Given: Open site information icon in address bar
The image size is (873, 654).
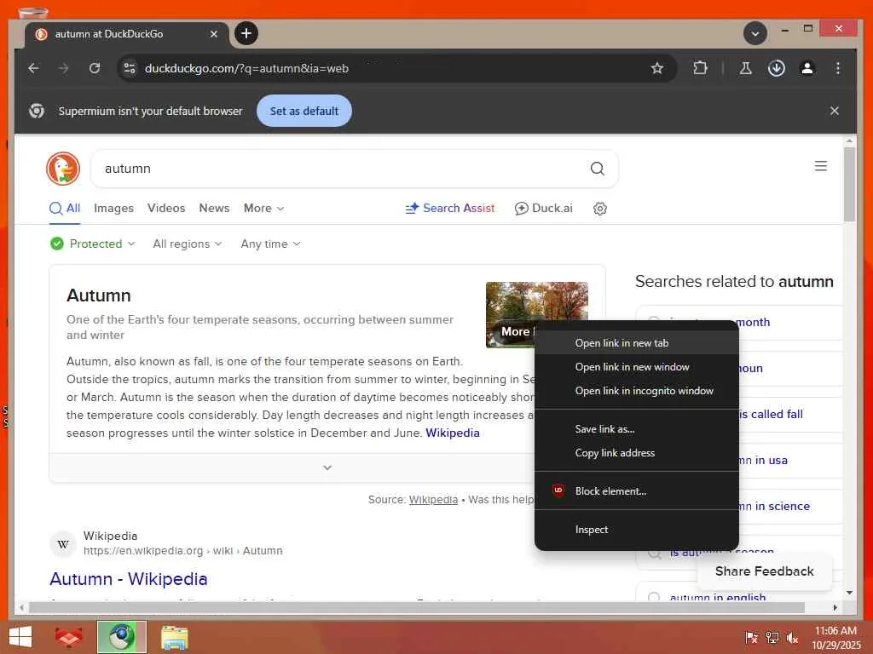Looking at the screenshot, I should [x=130, y=68].
